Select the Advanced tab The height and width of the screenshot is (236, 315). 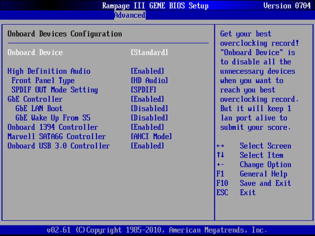click(130, 15)
